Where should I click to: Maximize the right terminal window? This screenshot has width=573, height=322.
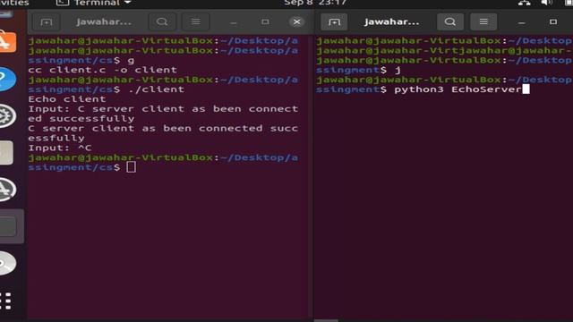click(553, 21)
